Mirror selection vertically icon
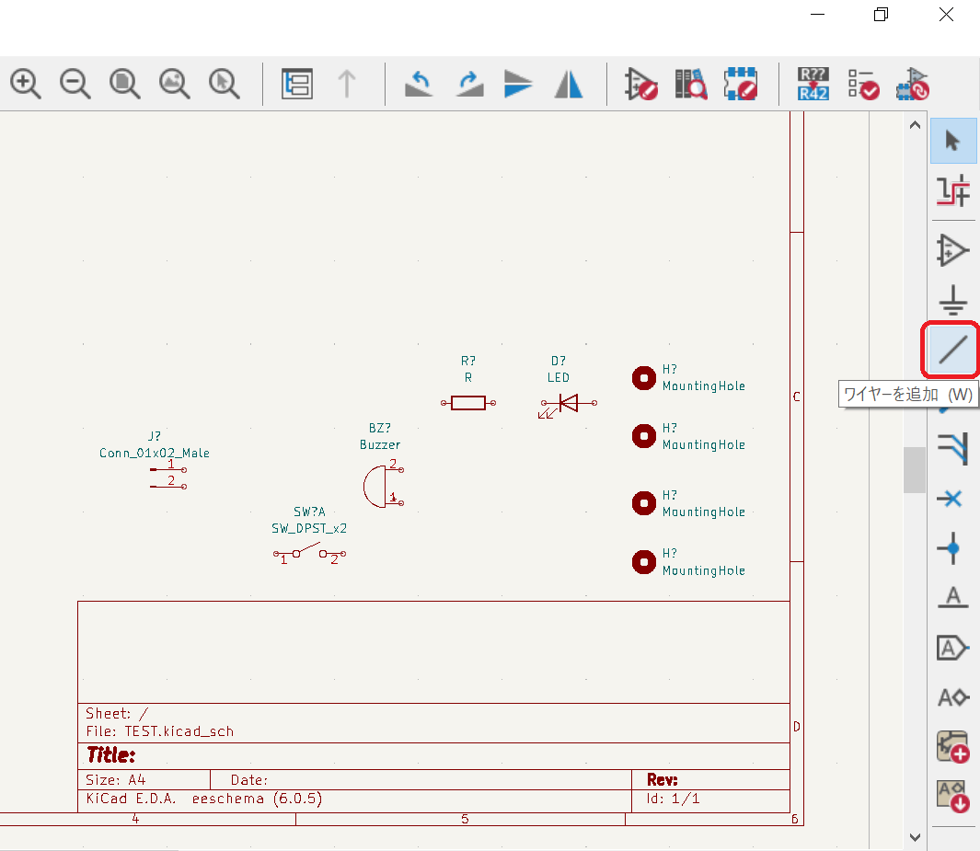 coord(518,84)
